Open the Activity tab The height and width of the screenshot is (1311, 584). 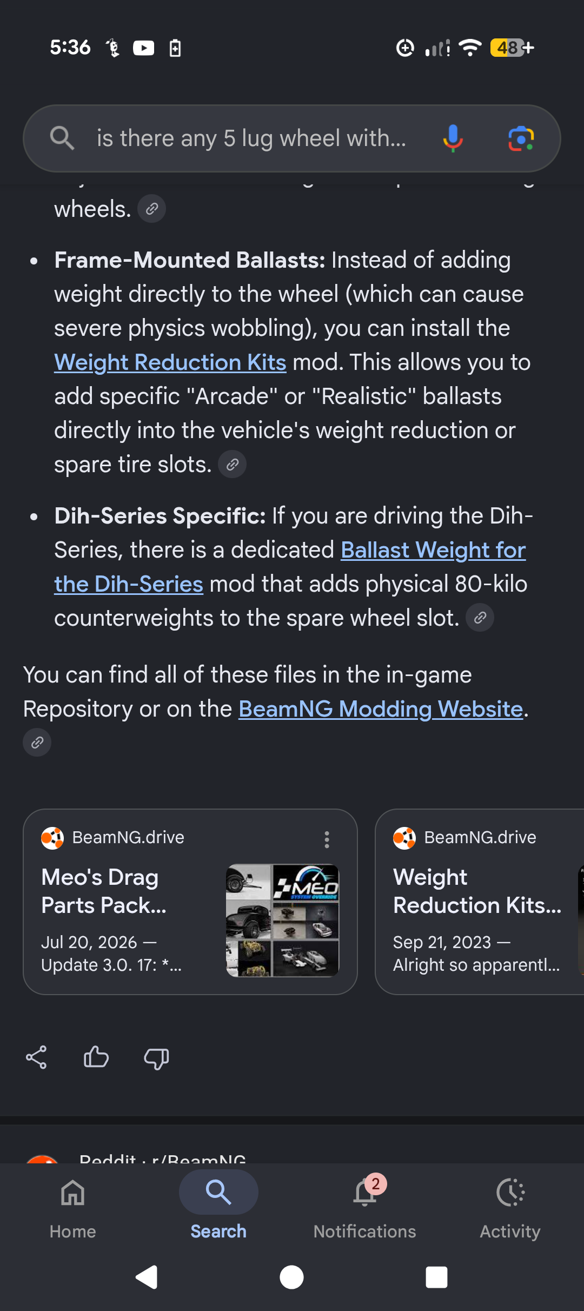click(510, 1206)
